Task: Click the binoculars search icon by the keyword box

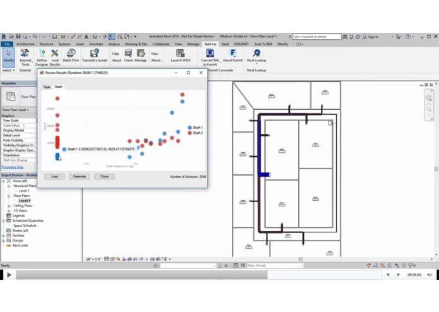Action: point(346,37)
